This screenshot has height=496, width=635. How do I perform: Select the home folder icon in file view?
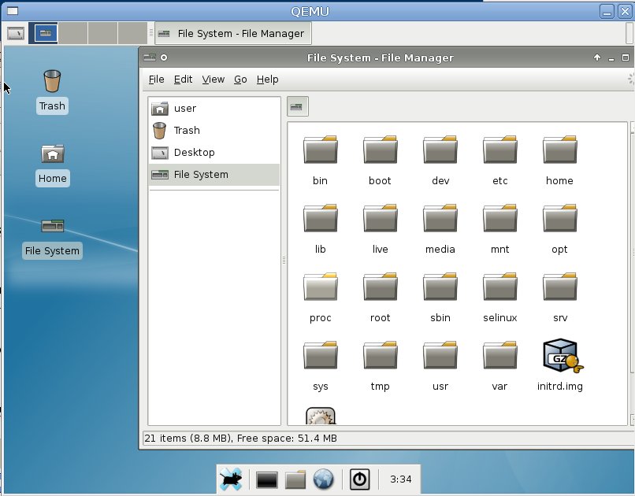[559, 150]
